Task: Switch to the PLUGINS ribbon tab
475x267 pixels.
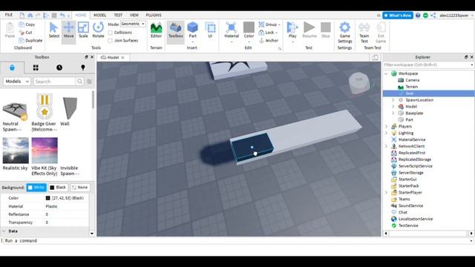Action: click(x=154, y=15)
